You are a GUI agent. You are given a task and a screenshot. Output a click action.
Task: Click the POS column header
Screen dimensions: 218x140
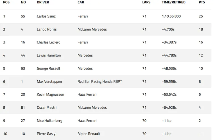click(x=7, y=2)
